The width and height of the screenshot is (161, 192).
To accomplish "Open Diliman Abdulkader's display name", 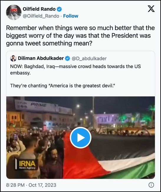I will (x=41, y=58).
